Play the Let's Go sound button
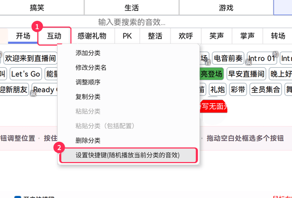 (26, 74)
